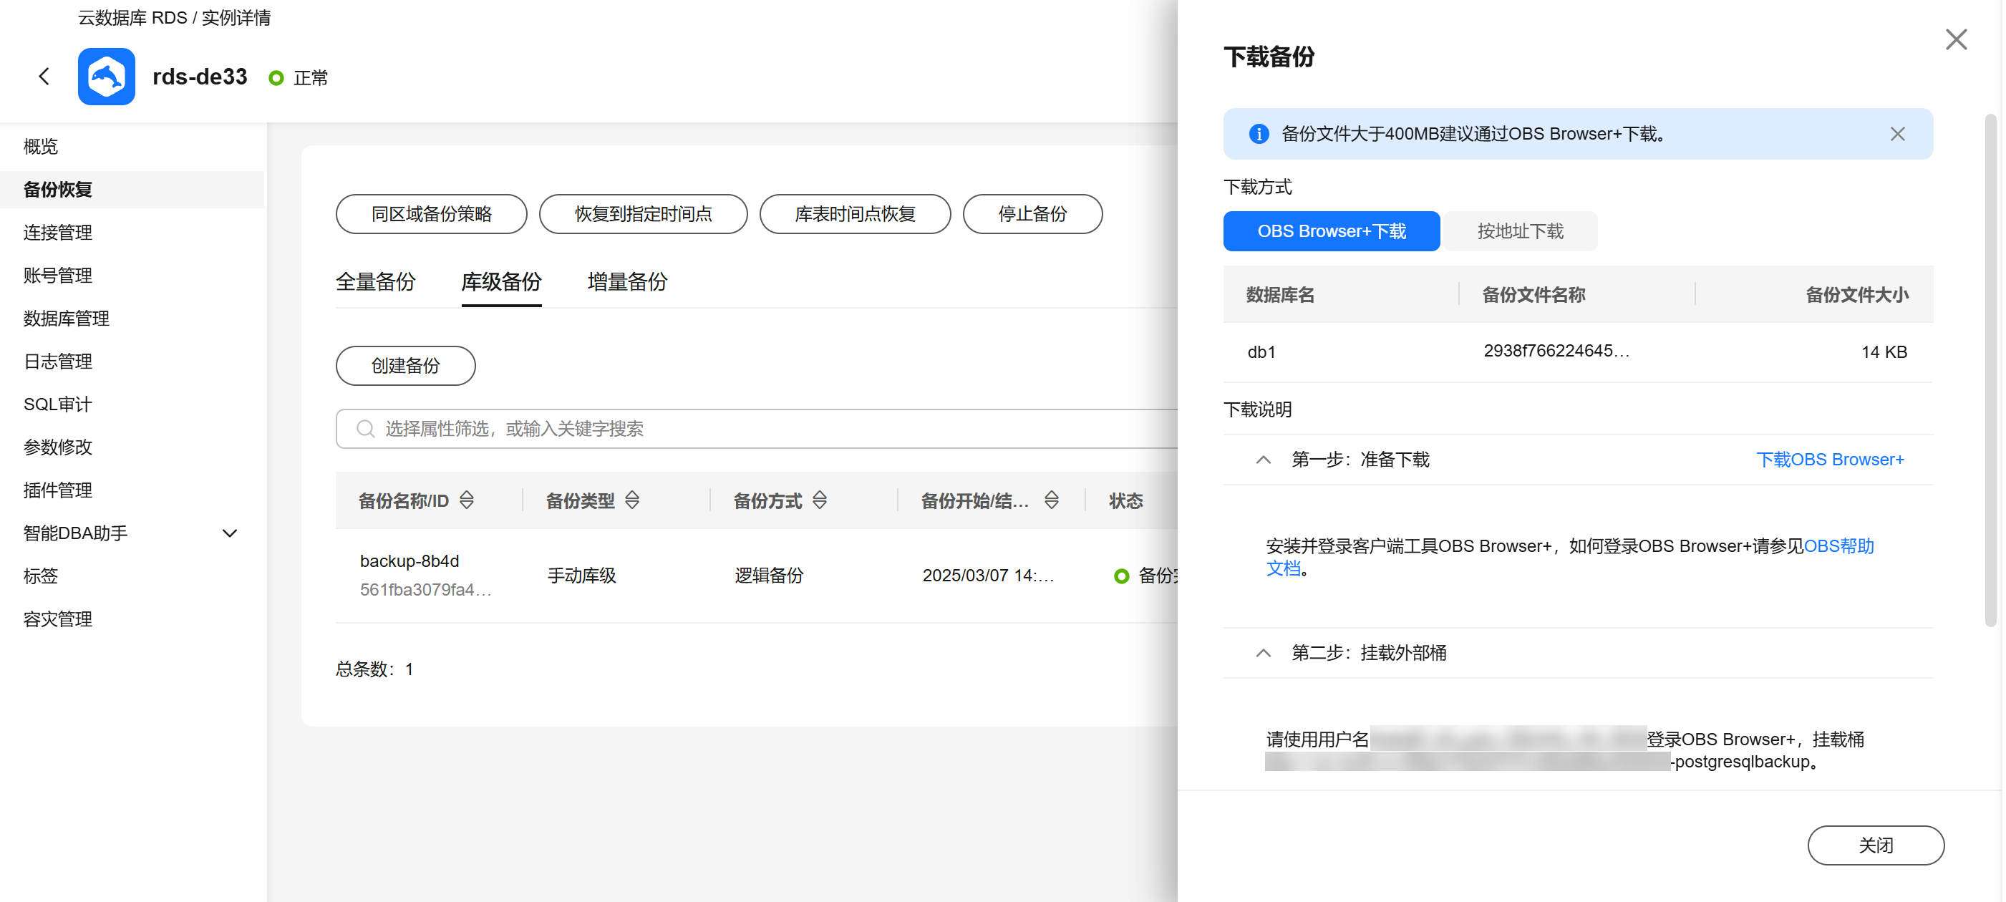This screenshot has height=902, width=2006.
Task: Collapse the 第一步：准备下载 section
Action: click(x=1263, y=460)
